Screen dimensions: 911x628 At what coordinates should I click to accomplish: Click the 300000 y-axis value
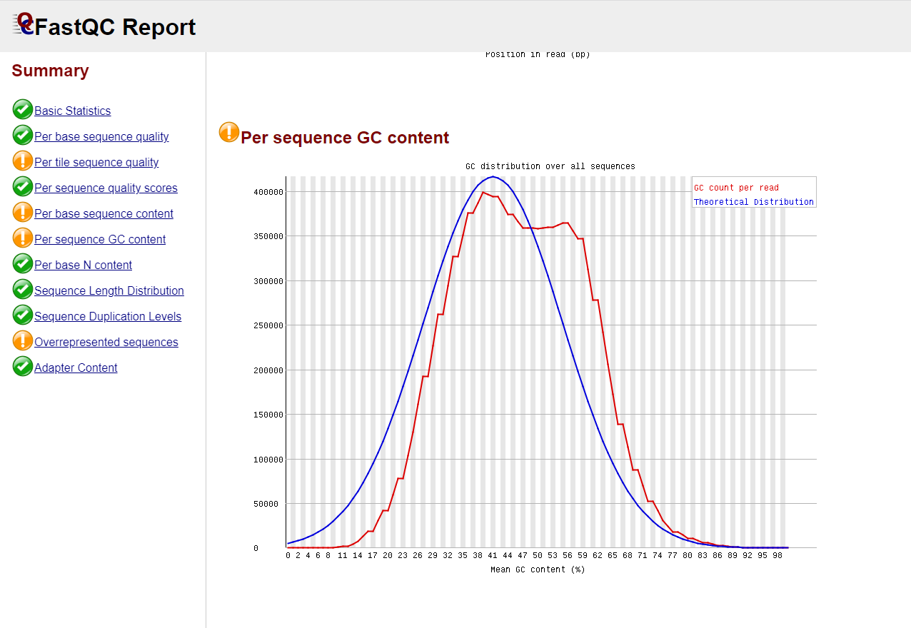[x=268, y=281]
